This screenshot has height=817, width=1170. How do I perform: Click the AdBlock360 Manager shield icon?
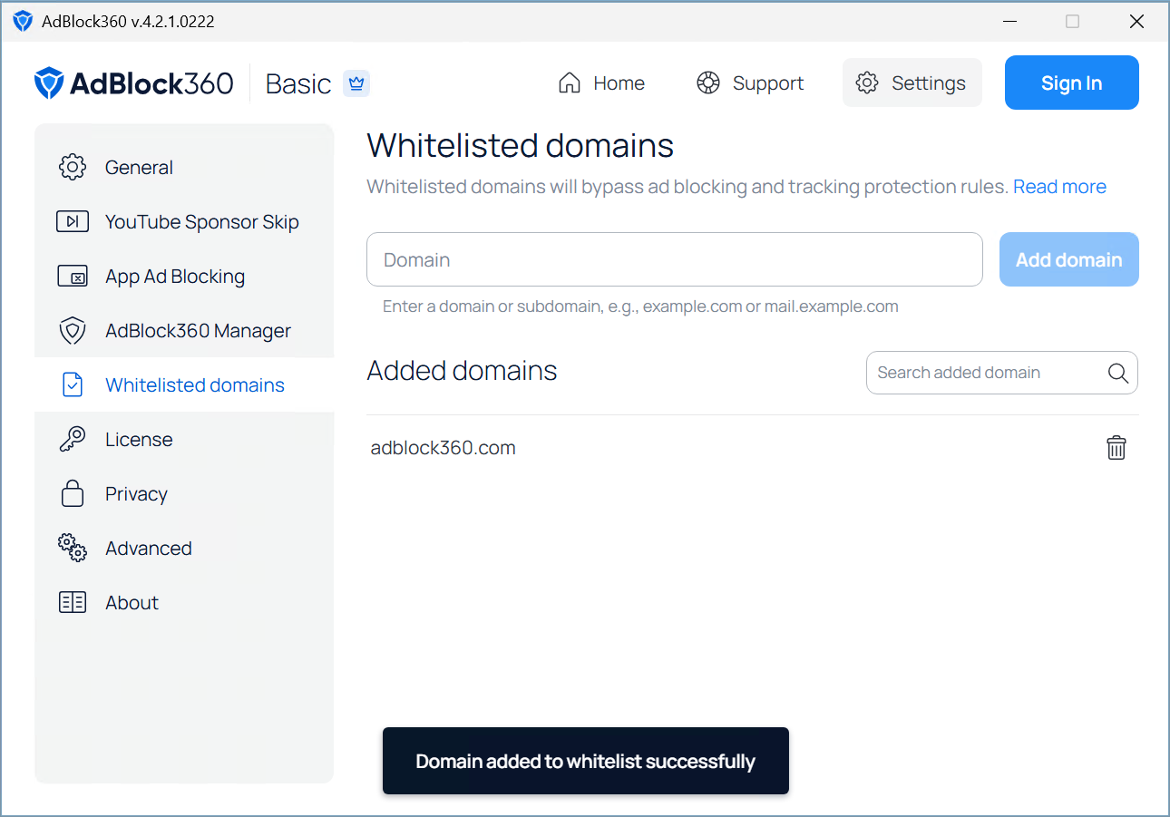click(x=73, y=330)
